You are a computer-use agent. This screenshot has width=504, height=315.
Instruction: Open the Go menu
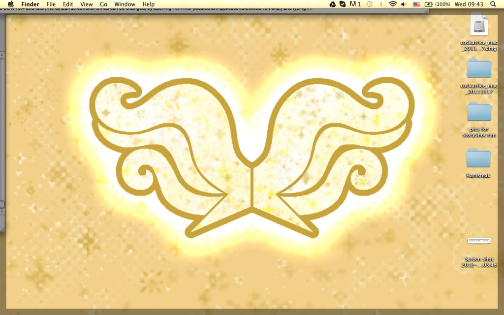[x=103, y=4]
